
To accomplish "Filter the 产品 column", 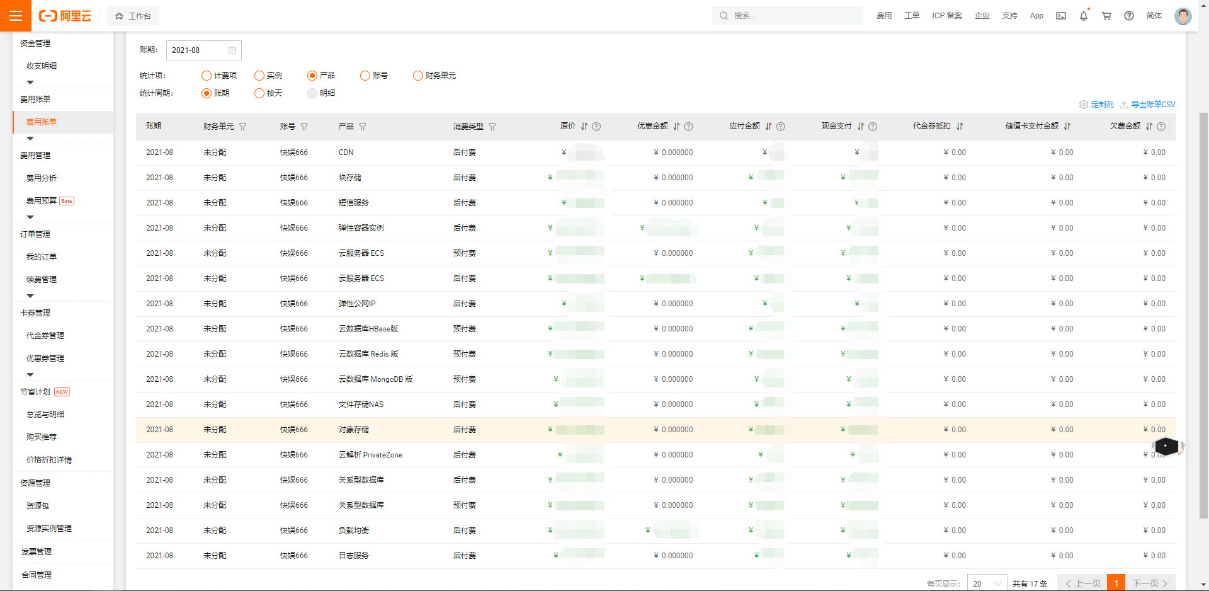I will 363,127.
